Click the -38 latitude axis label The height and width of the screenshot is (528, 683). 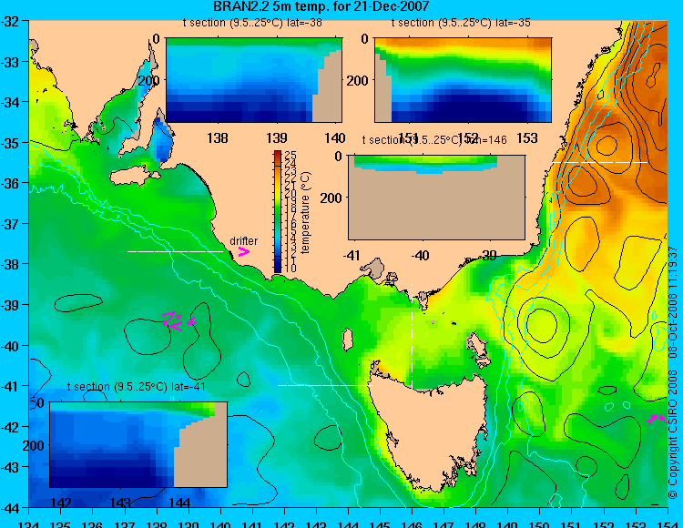coord(10,265)
